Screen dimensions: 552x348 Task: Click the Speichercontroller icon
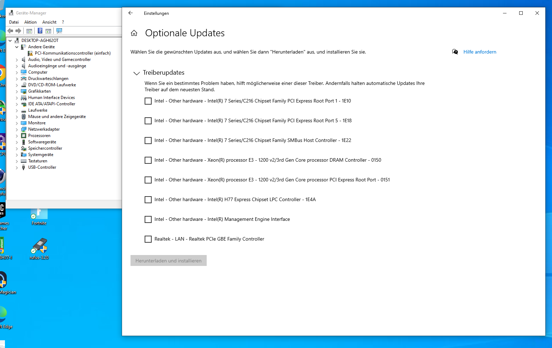[24, 148]
